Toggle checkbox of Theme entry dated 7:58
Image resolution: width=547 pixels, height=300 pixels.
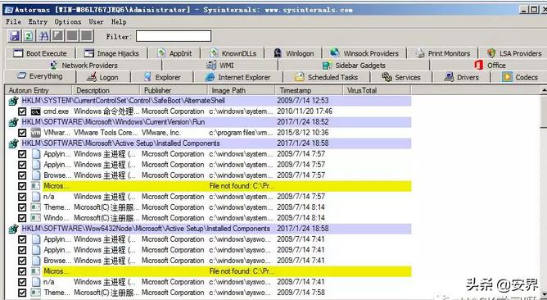click(x=22, y=293)
